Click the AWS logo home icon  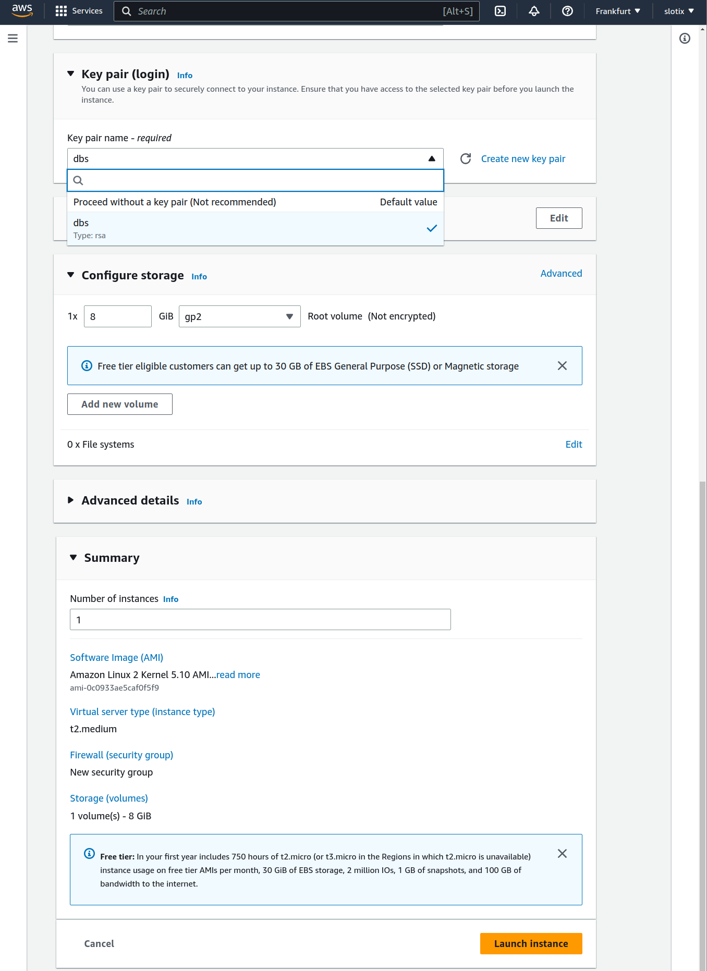coord(22,10)
